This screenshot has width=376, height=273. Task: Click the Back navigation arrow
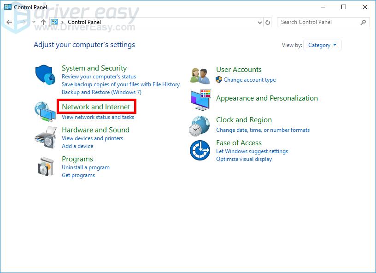point(10,22)
